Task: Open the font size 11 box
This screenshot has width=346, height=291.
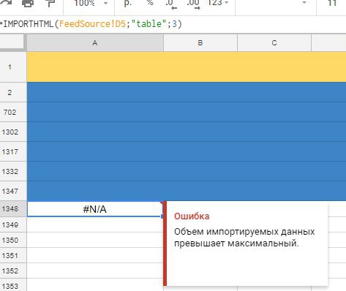Action: [x=332, y=3]
